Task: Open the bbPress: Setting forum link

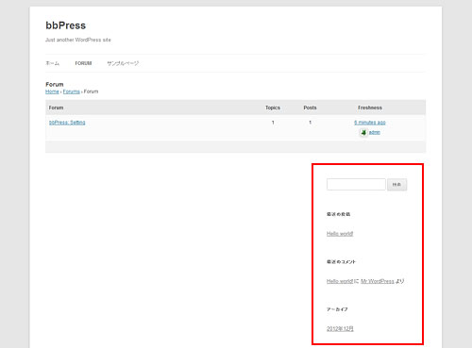Action: tap(67, 123)
